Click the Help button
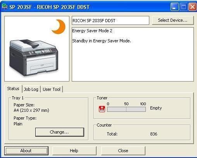The image size is (197, 158). (74, 151)
